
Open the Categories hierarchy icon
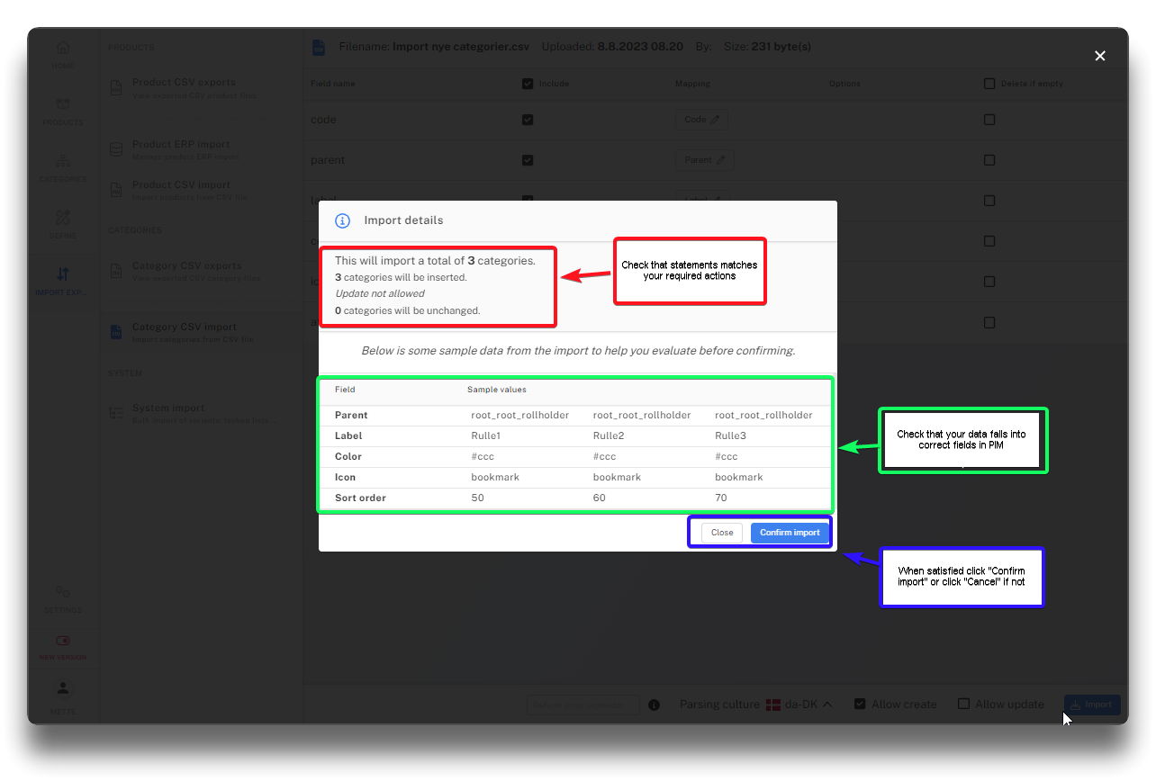[63, 162]
